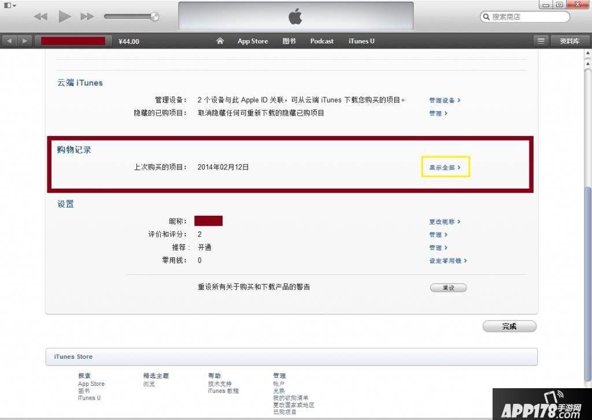592x420 pixels.
Task: Open the iTunes window menu at top-left
Action: pyautogui.click(x=9, y=5)
